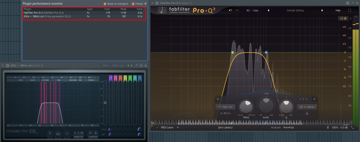This screenshot has height=142, width=360.
Task: Open Zero Latency processing mode menu
Action: click(225, 127)
